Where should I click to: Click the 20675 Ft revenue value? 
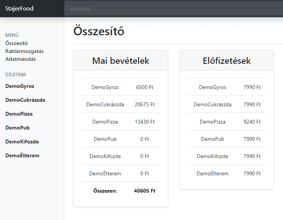click(145, 104)
